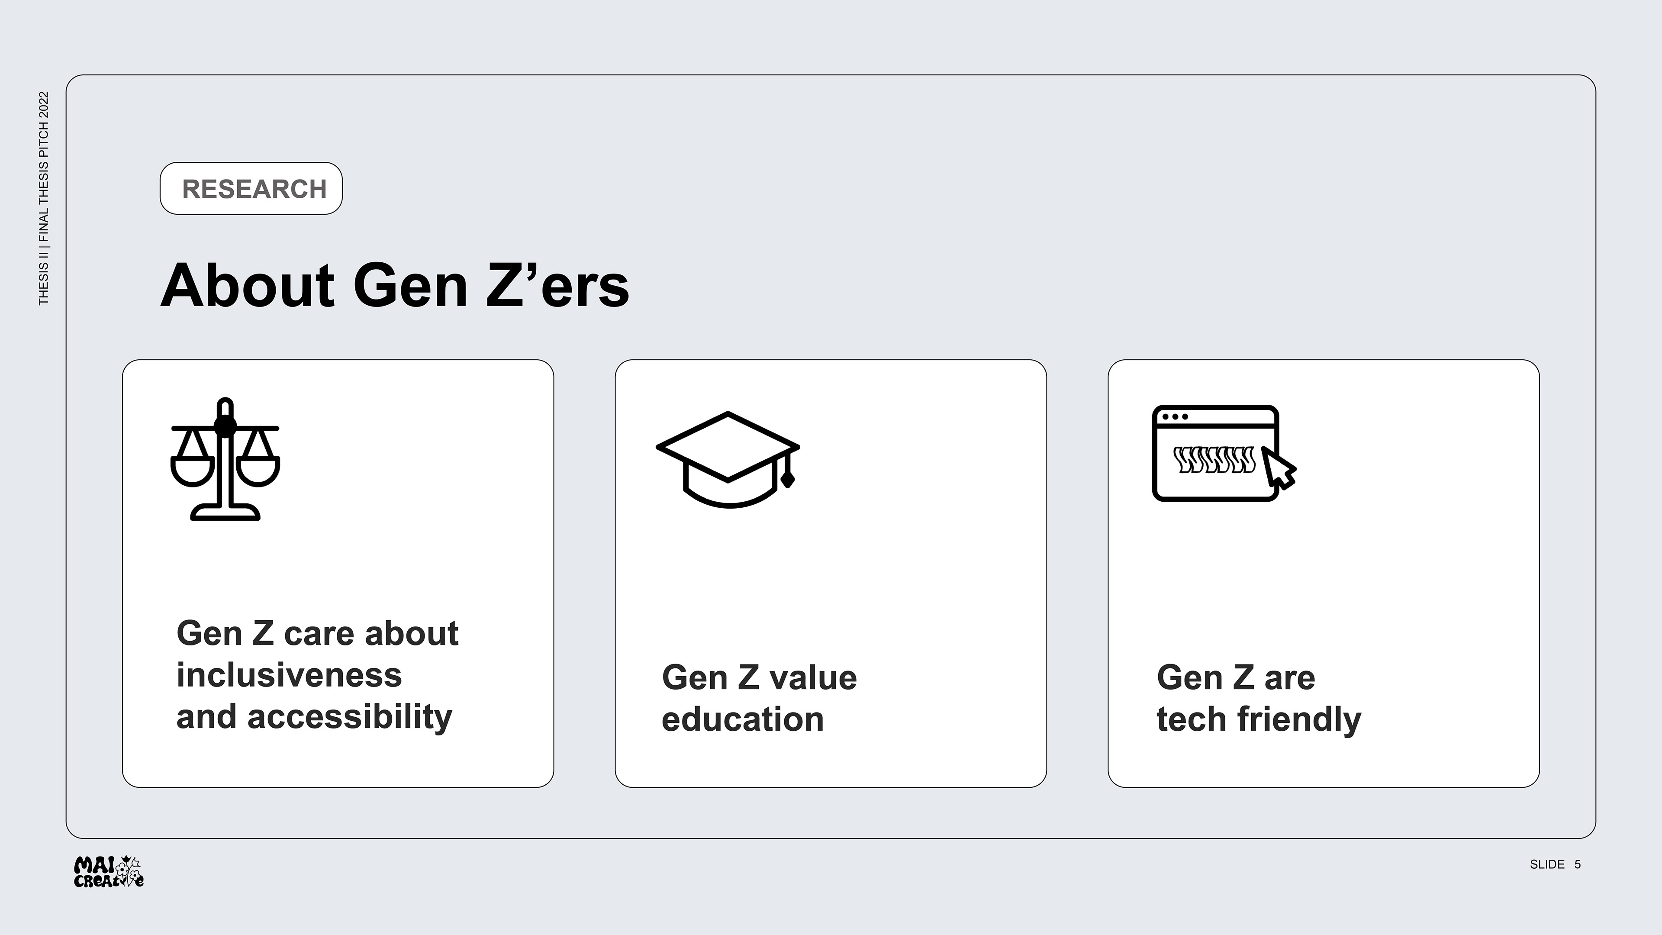This screenshot has height=935, width=1662.
Task: Click the About Gen Z'ers heading
Action: (x=394, y=285)
